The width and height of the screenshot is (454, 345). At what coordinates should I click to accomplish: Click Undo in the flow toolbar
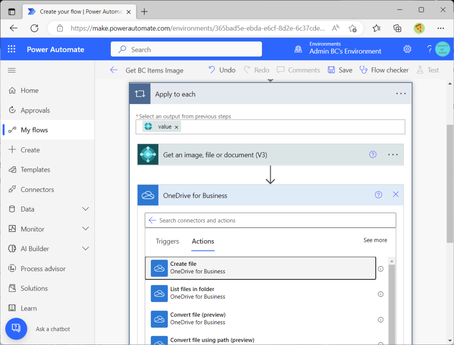coord(222,70)
